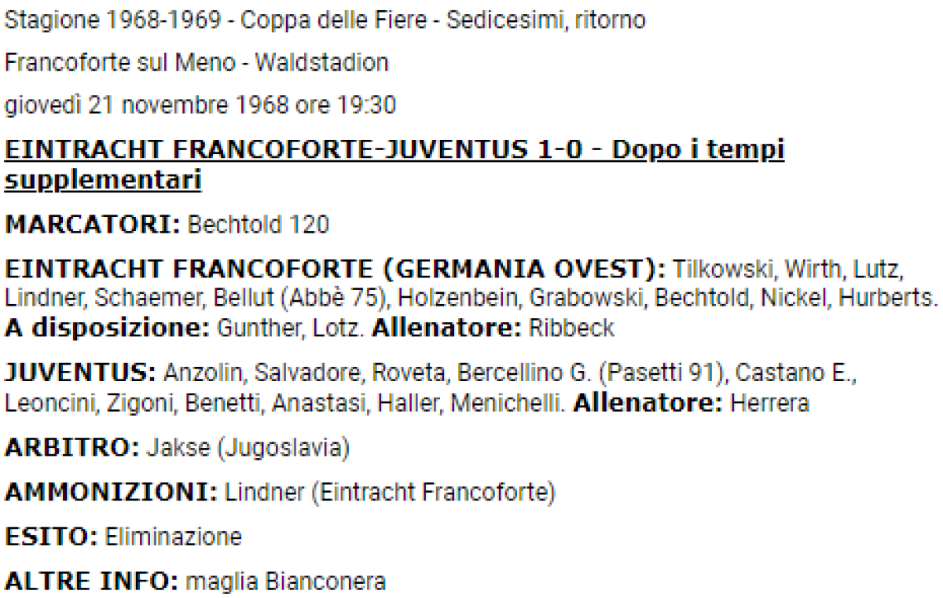The image size is (943, 598).
Task: Click the date 'giovedì 21 novembre 1968'
Action: click(x=149, y=105)
